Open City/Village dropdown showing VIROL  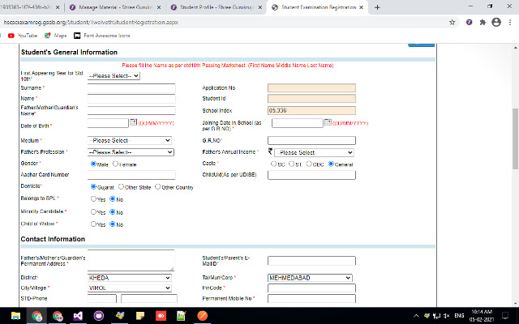point(130,288)
